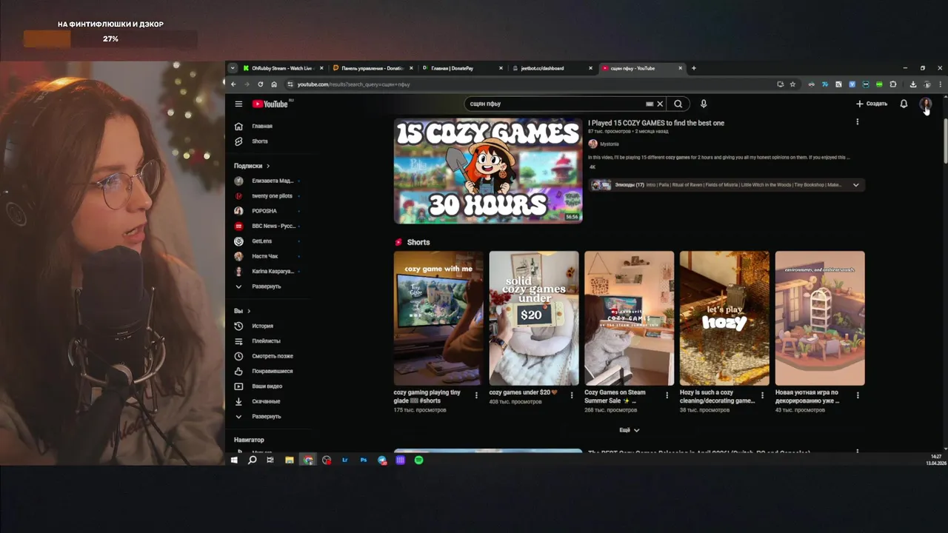
Task: Open File Explorer from the taskbar
Action: [x=290, y=460]
